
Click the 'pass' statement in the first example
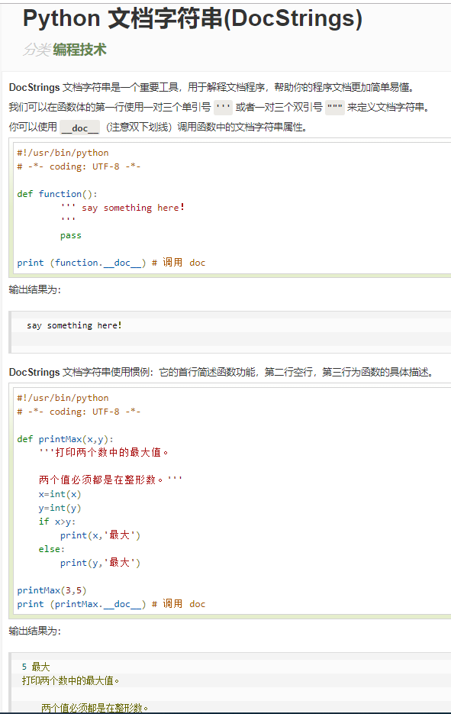coord(70,235)
